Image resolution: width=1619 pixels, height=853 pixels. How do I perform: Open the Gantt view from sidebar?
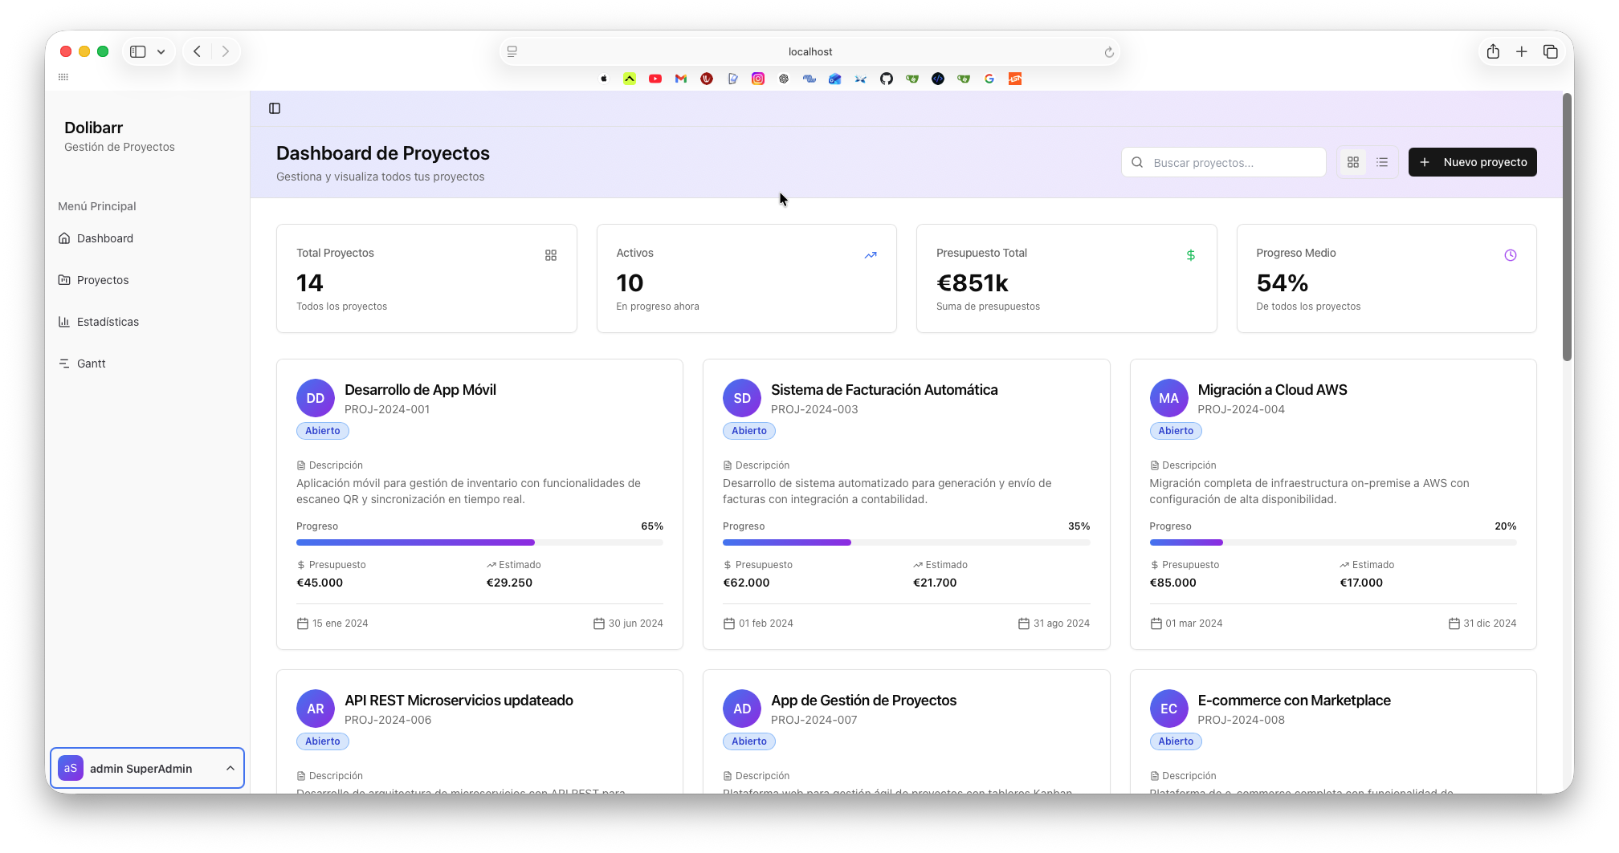tap(147, 364)
